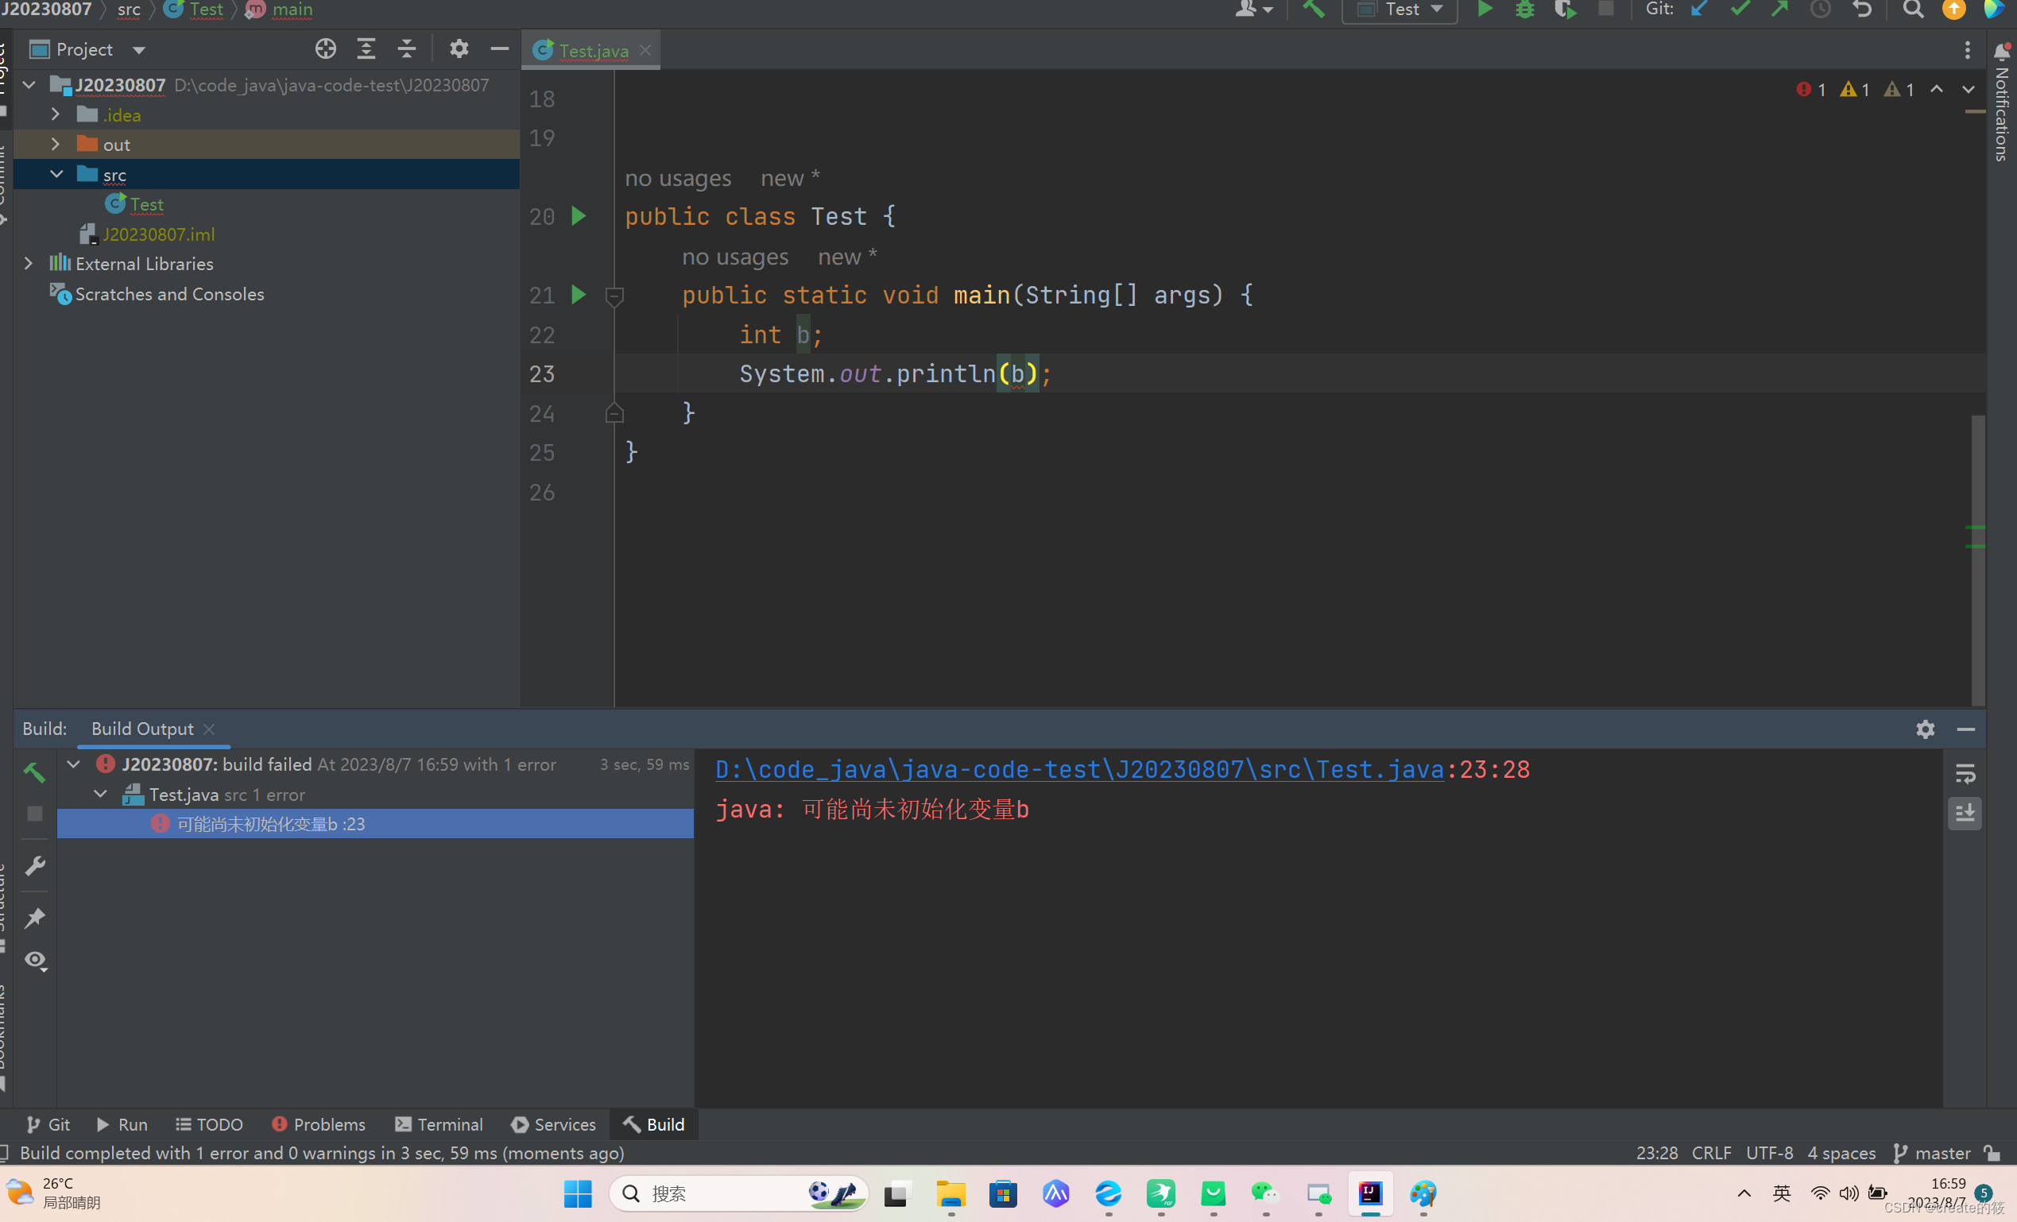Open the Problems tool window tab

(319, 1124)
